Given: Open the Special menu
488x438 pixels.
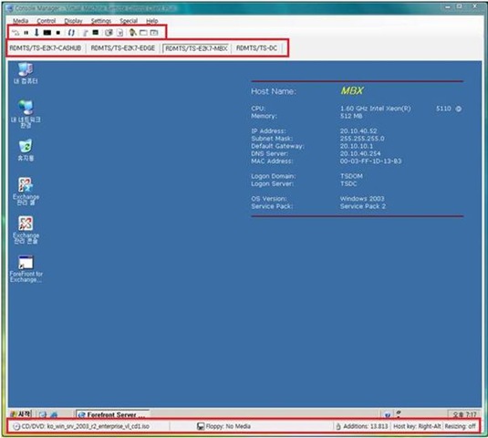Looking at the screenshot, I should pyautogui.click(x=129, y=21).
